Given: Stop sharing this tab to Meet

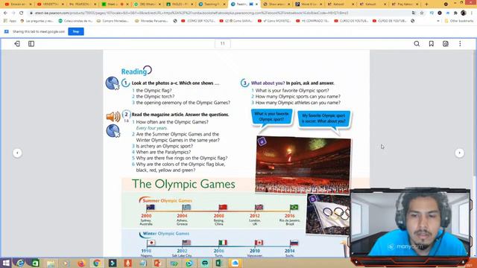Looking at the screenshot, I should tap(76, 31).
